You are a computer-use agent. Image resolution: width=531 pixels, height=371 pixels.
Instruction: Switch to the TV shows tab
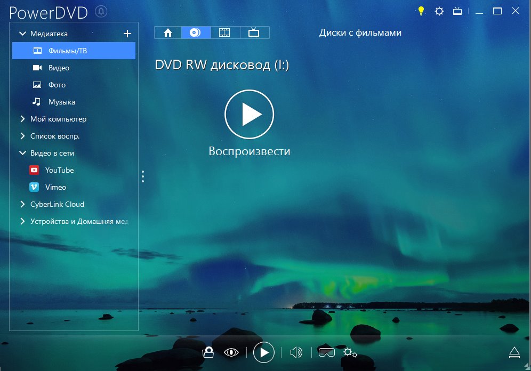(x=254, y=33)
